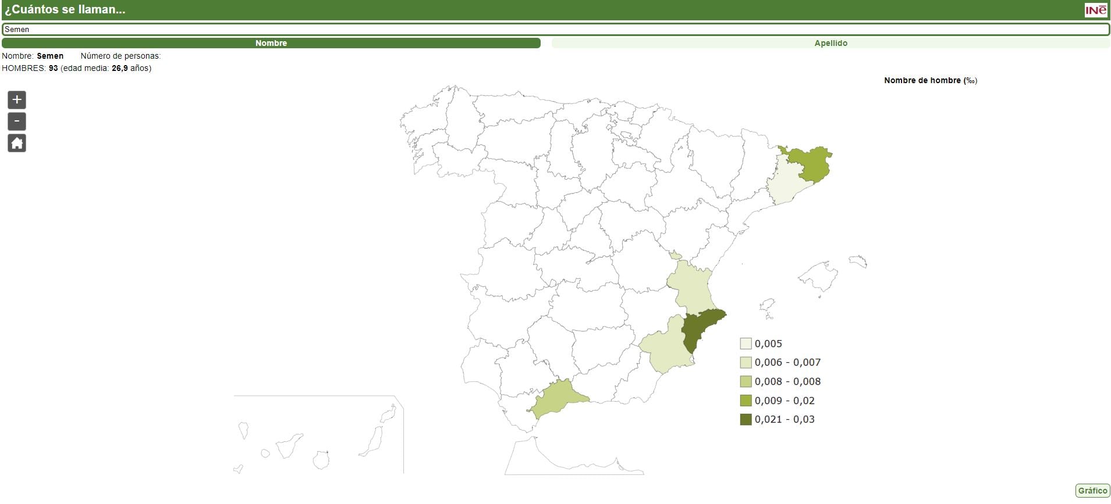Switch to the Apellido tab
Image resolution: width=1111 pixels, height=504 pixels.
[830, 43]
